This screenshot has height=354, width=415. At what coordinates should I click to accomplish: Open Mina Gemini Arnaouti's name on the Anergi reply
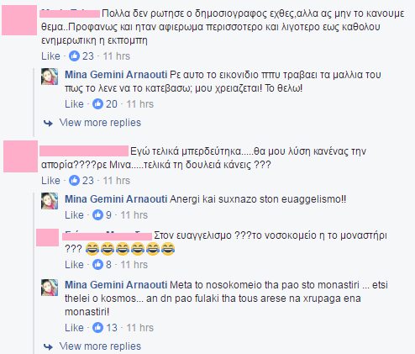point(116,199)
